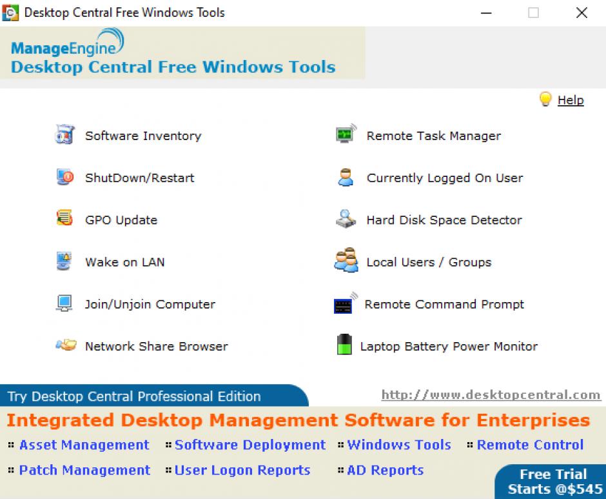Click Desktop Central Free Windows Tools header title

coord(173,67)
